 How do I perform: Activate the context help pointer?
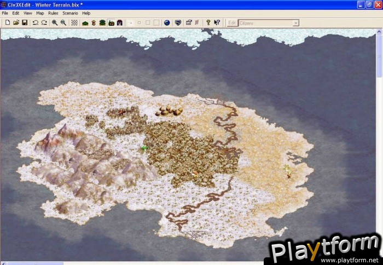click(x=217, y=23)
